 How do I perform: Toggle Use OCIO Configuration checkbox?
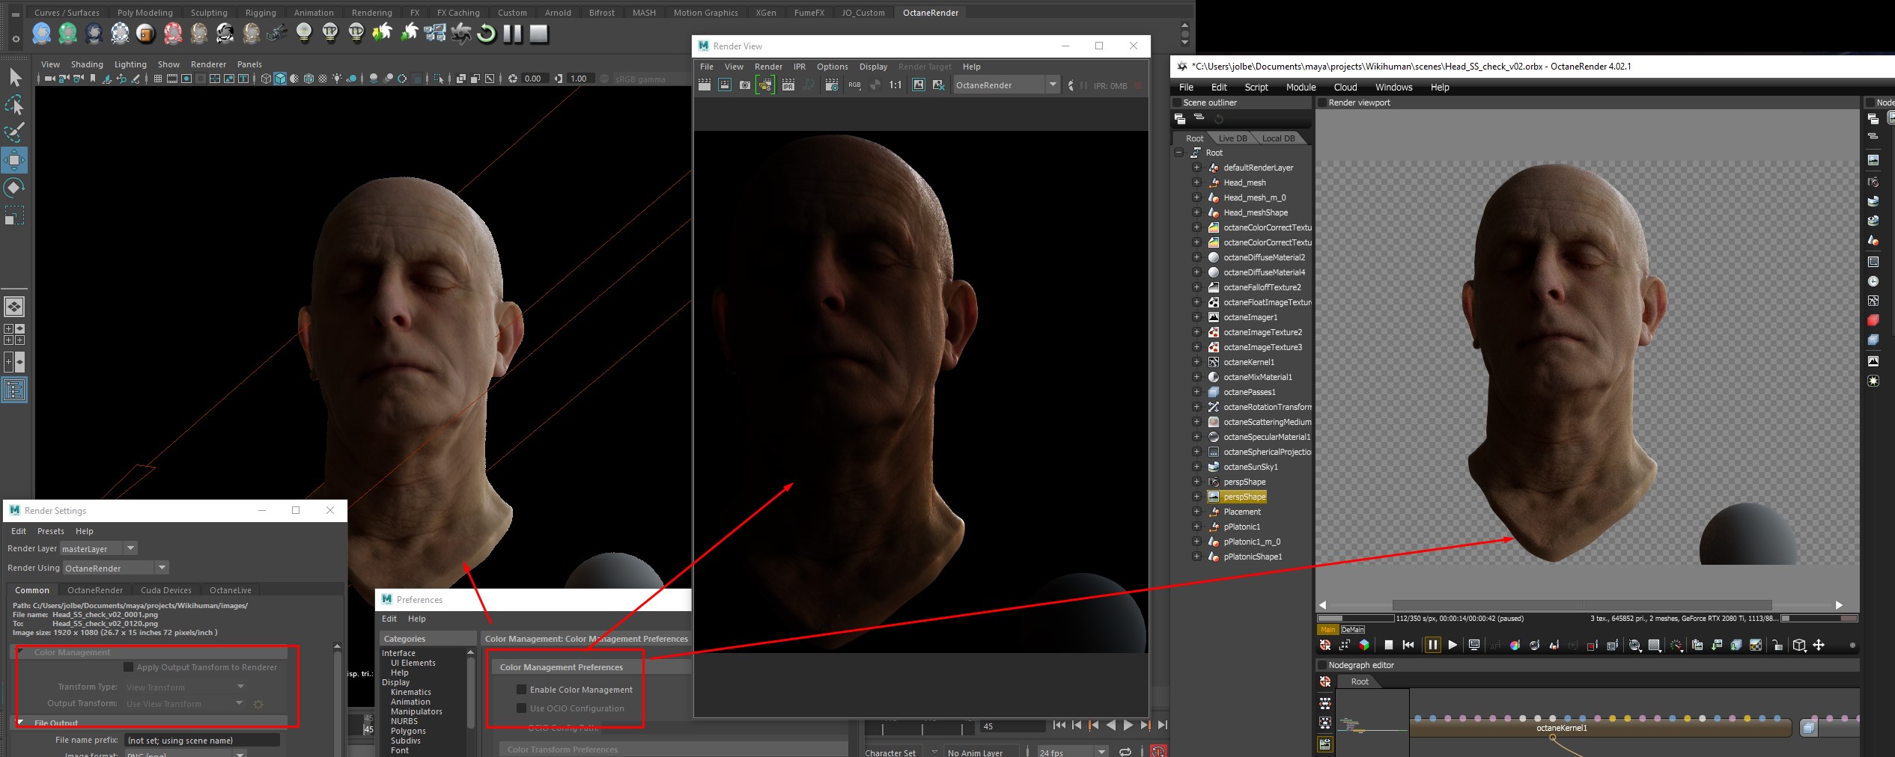point(522,708)
